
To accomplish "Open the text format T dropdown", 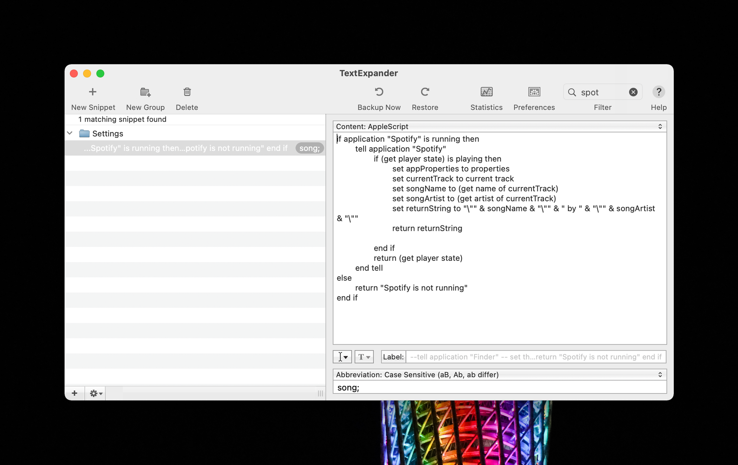I will (x=364, y=357).
